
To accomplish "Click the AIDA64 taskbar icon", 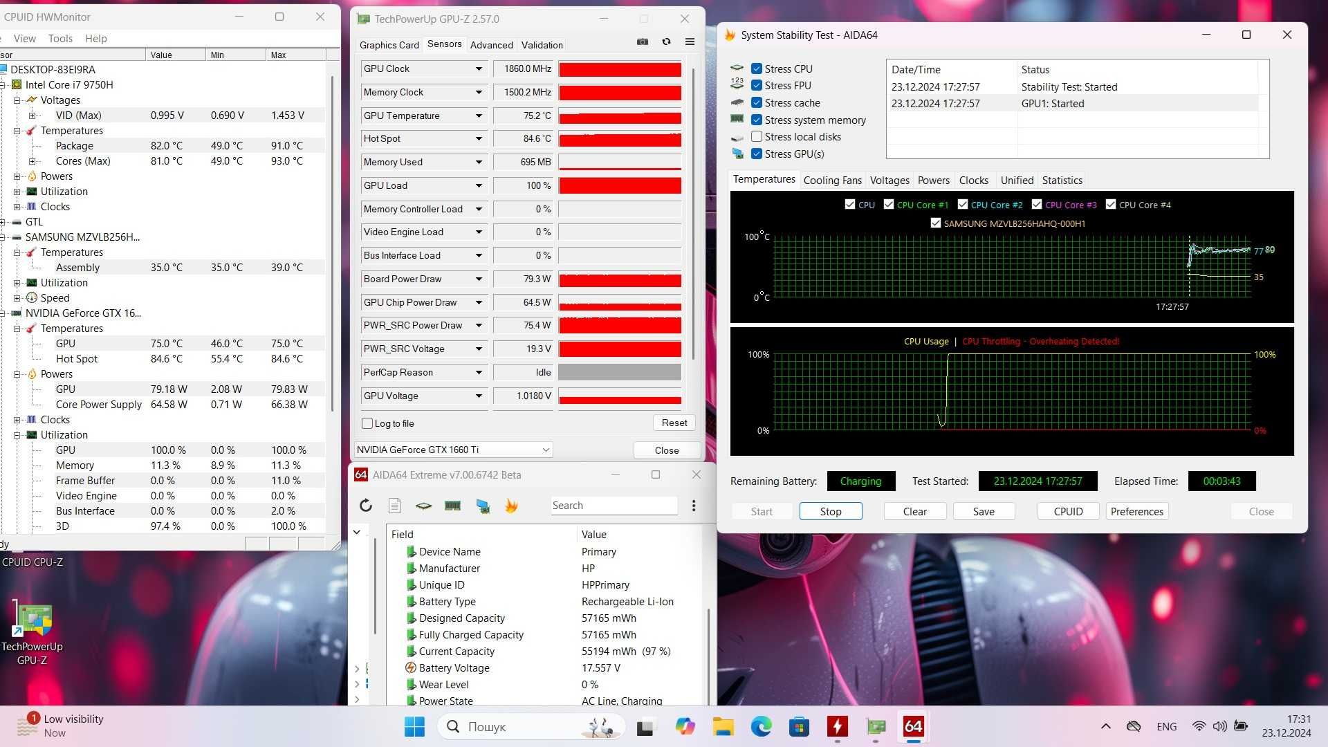I will [913, 726].
